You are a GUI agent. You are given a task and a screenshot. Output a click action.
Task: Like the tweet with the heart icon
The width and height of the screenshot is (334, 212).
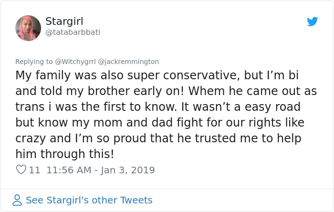tap(21, 170)
